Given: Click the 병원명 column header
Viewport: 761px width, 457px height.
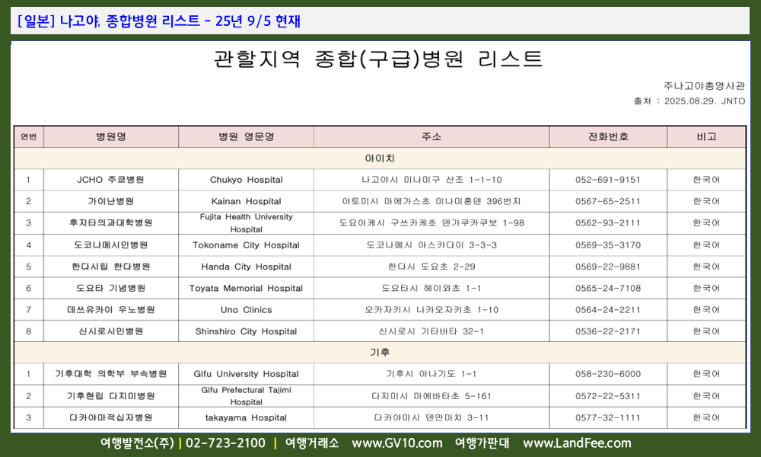Looking at the screenshot, I should pos(111,137).
